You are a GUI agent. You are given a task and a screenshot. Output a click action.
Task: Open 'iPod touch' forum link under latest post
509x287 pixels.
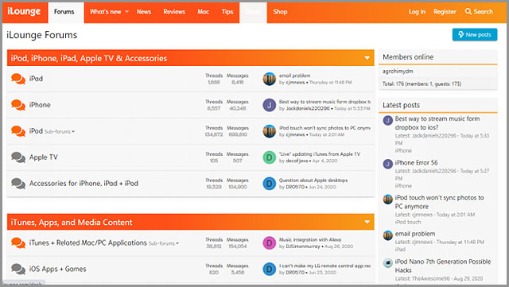(x=408, y=222)
